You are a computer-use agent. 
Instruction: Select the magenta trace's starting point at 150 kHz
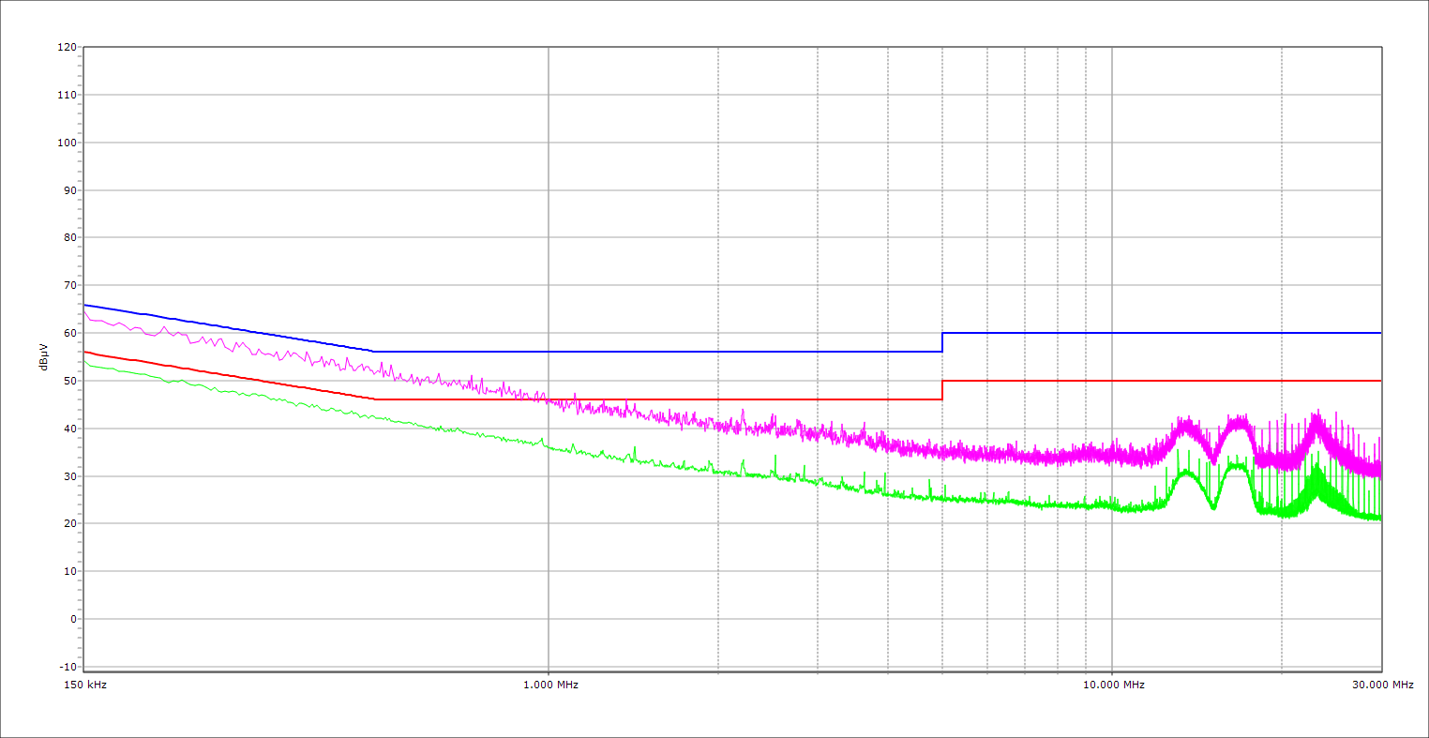pyautogui.click(x=84, y=311)
